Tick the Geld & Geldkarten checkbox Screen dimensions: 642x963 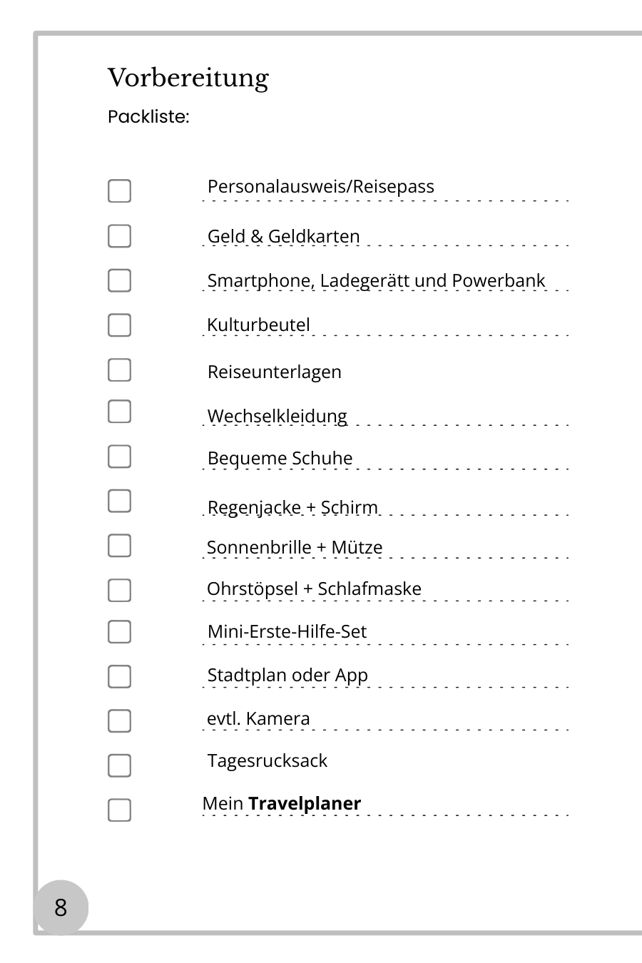120,236
